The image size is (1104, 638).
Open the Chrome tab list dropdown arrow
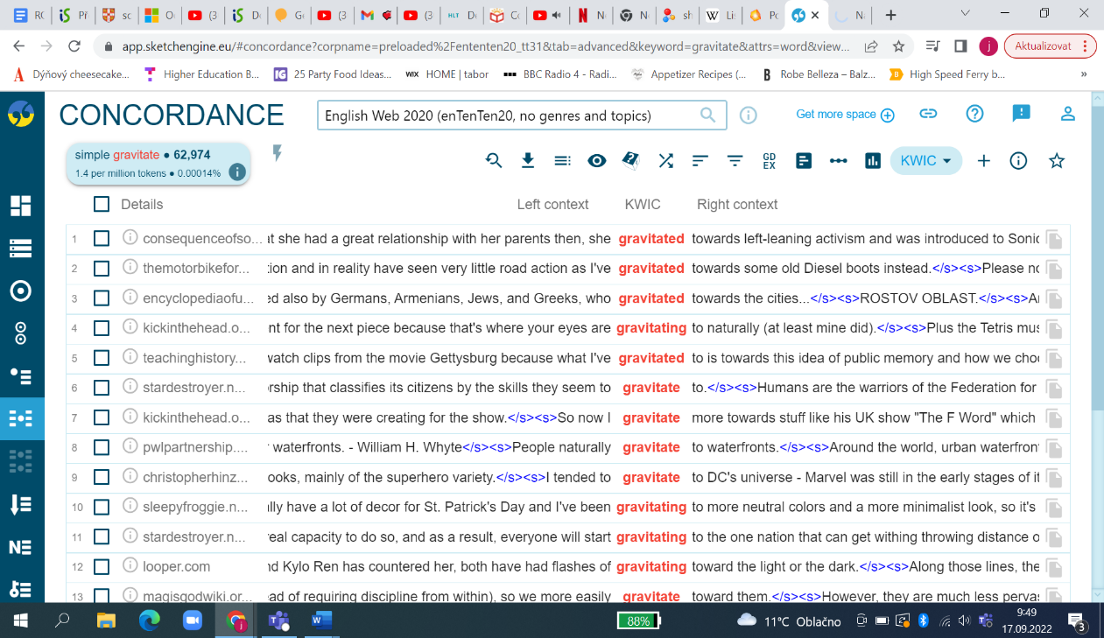(965, 14)
